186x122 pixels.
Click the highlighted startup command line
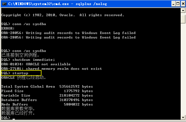pos(21,73)
